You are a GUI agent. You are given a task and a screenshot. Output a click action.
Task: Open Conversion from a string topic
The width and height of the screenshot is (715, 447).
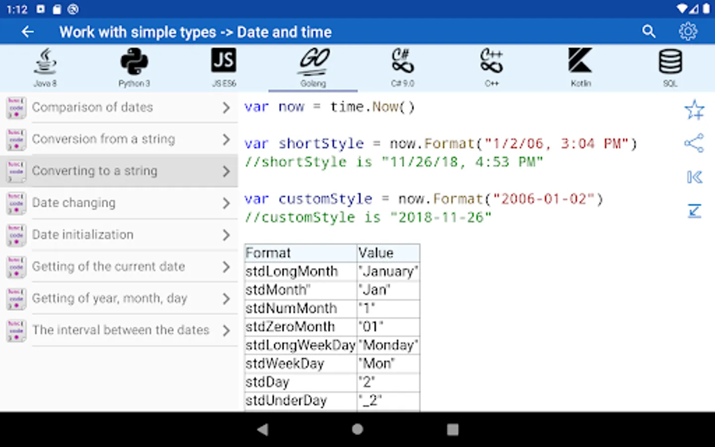coord(103,139)
